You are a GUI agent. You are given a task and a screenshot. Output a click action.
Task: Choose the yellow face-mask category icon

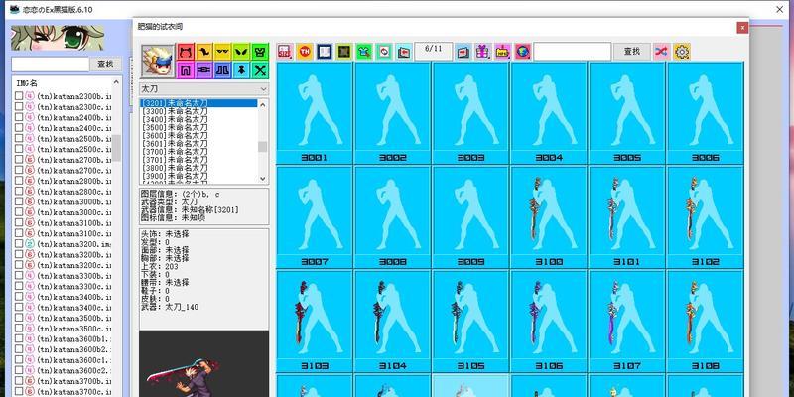click(x=222, y=52)
